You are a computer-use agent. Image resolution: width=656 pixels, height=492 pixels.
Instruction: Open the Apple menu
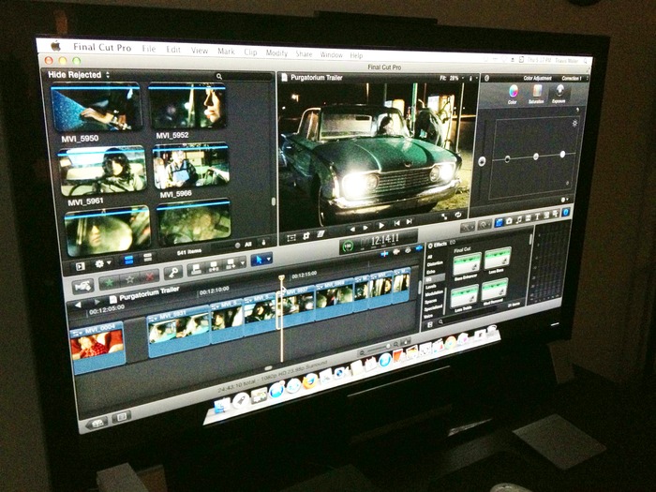pyautogui.click(x=55, y=46)
